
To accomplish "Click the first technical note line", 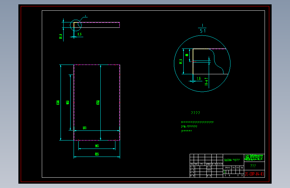I will pos(197,122).
